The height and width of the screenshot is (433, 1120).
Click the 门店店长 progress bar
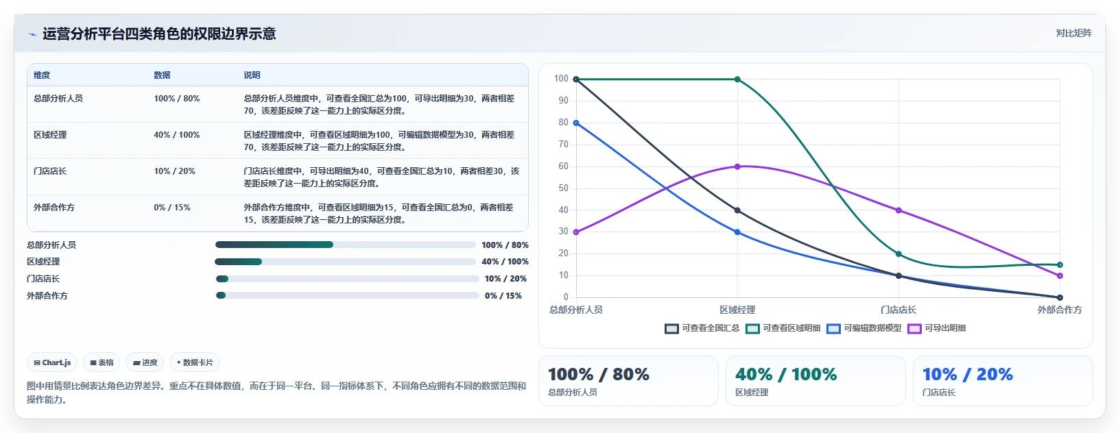347,279
